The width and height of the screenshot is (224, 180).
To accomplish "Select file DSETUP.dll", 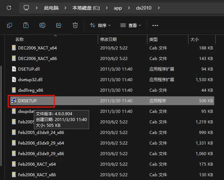I will click(x=29, y=69).
